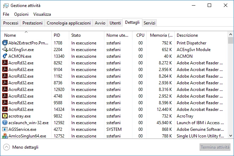Click the Adobe Genuine Softwar... description
The image size is (234, 156).
(200, 129)
